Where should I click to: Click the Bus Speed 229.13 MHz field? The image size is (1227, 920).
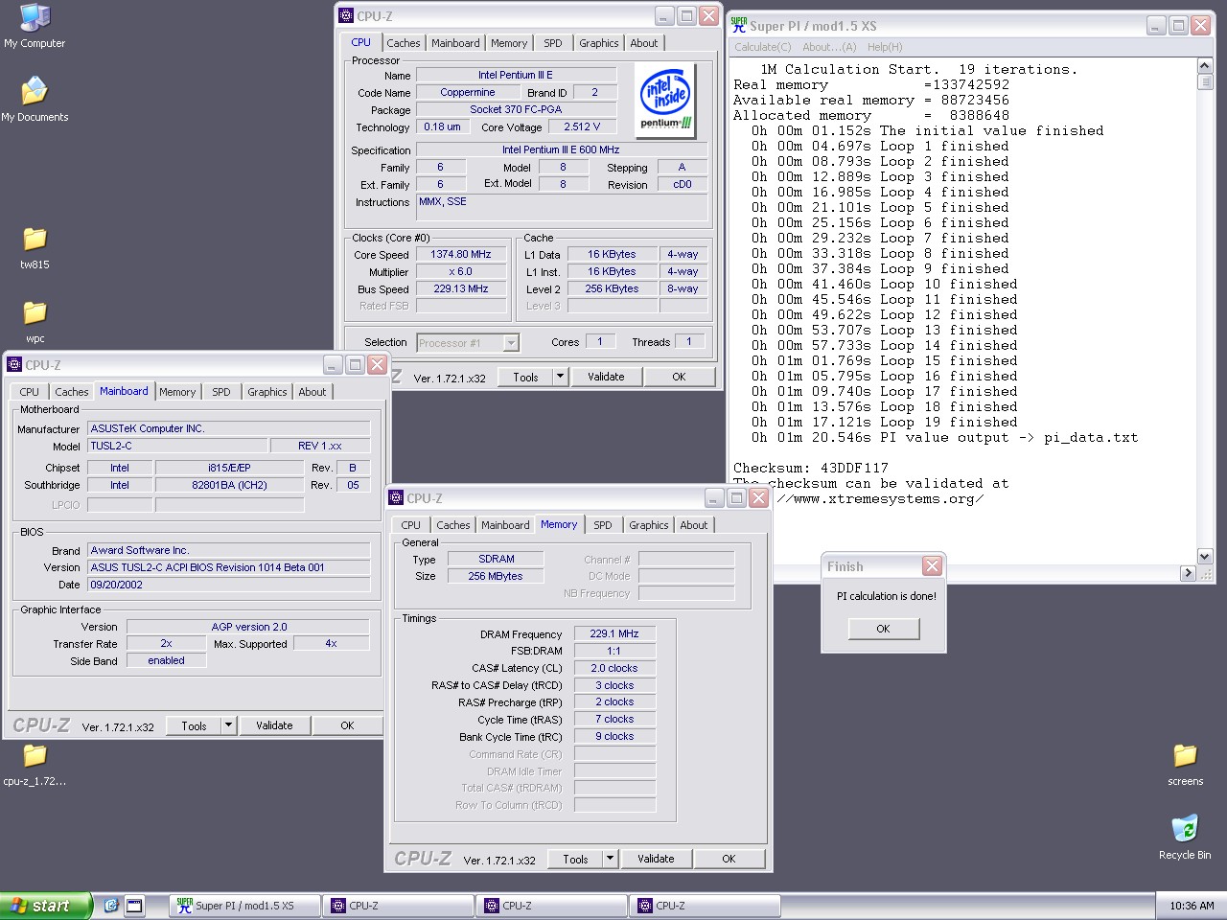pos(461,288)
